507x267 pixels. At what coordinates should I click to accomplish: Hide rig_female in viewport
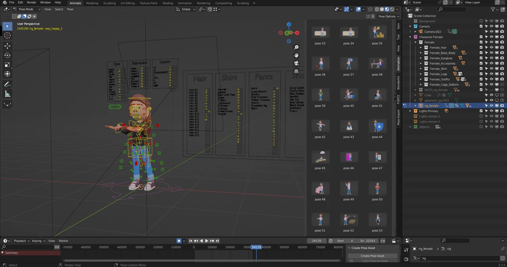pos(492,105)
